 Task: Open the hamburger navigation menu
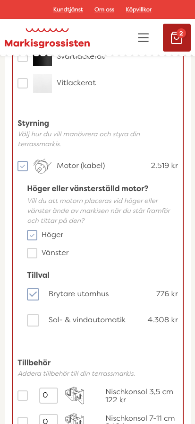(143, 37)
